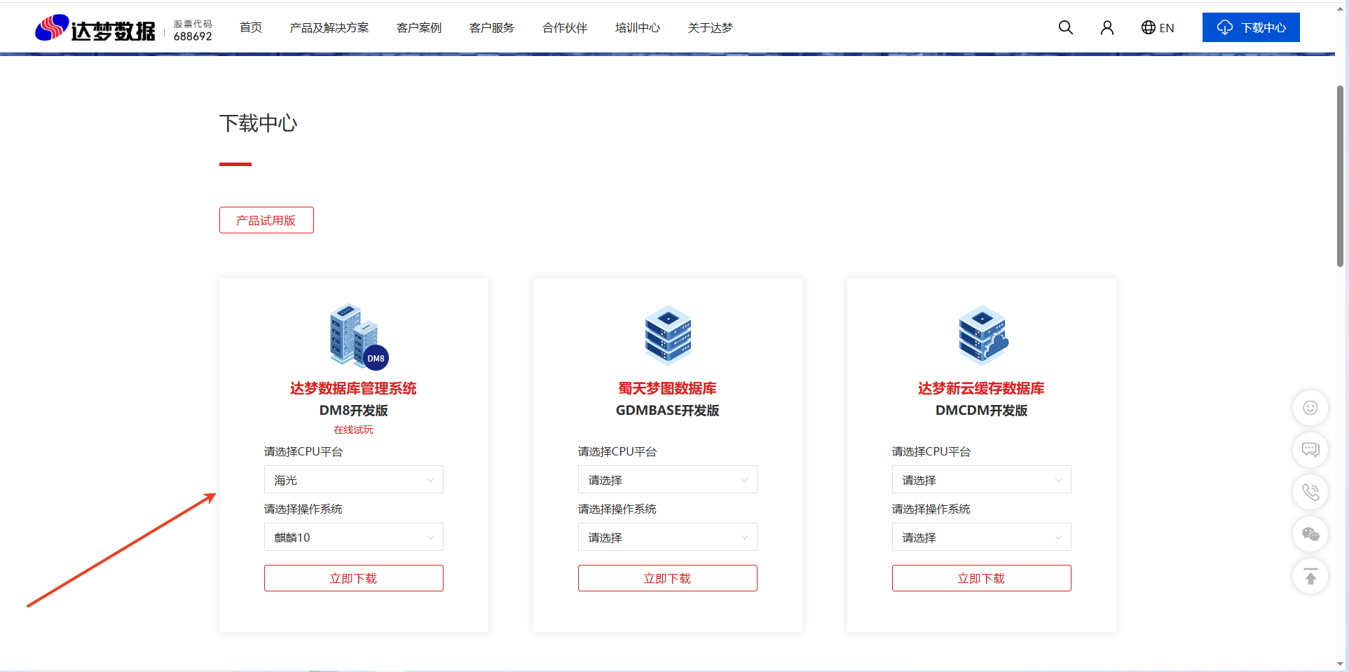Click the blue 下载中心 button
1349x672 pixels.
pyautogui.click(x=1251, y=27)
